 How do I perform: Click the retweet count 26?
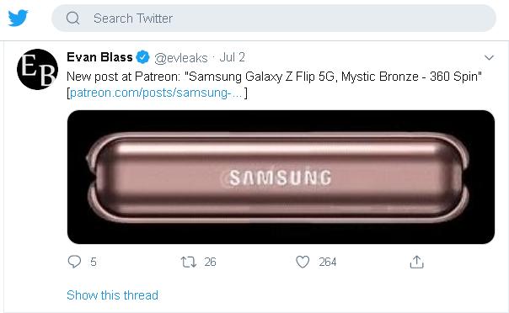click(210, 262)
